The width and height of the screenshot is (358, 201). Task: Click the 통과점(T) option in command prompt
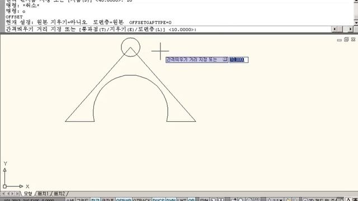point(93,30)
